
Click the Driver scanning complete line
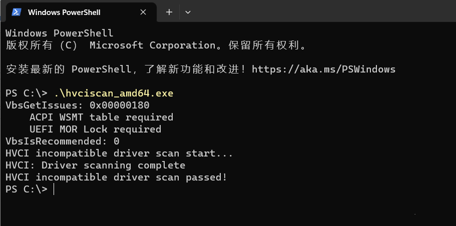(95, 165)
